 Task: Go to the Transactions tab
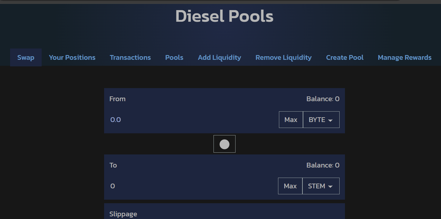click(130, 57)
